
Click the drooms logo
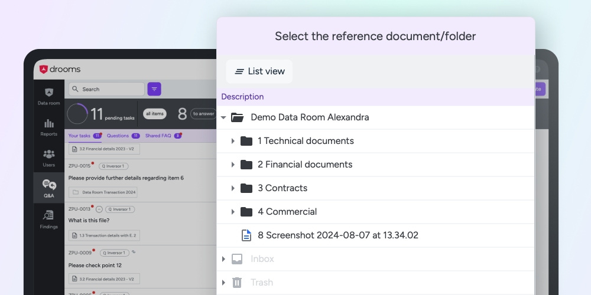(x=60, y=70)
